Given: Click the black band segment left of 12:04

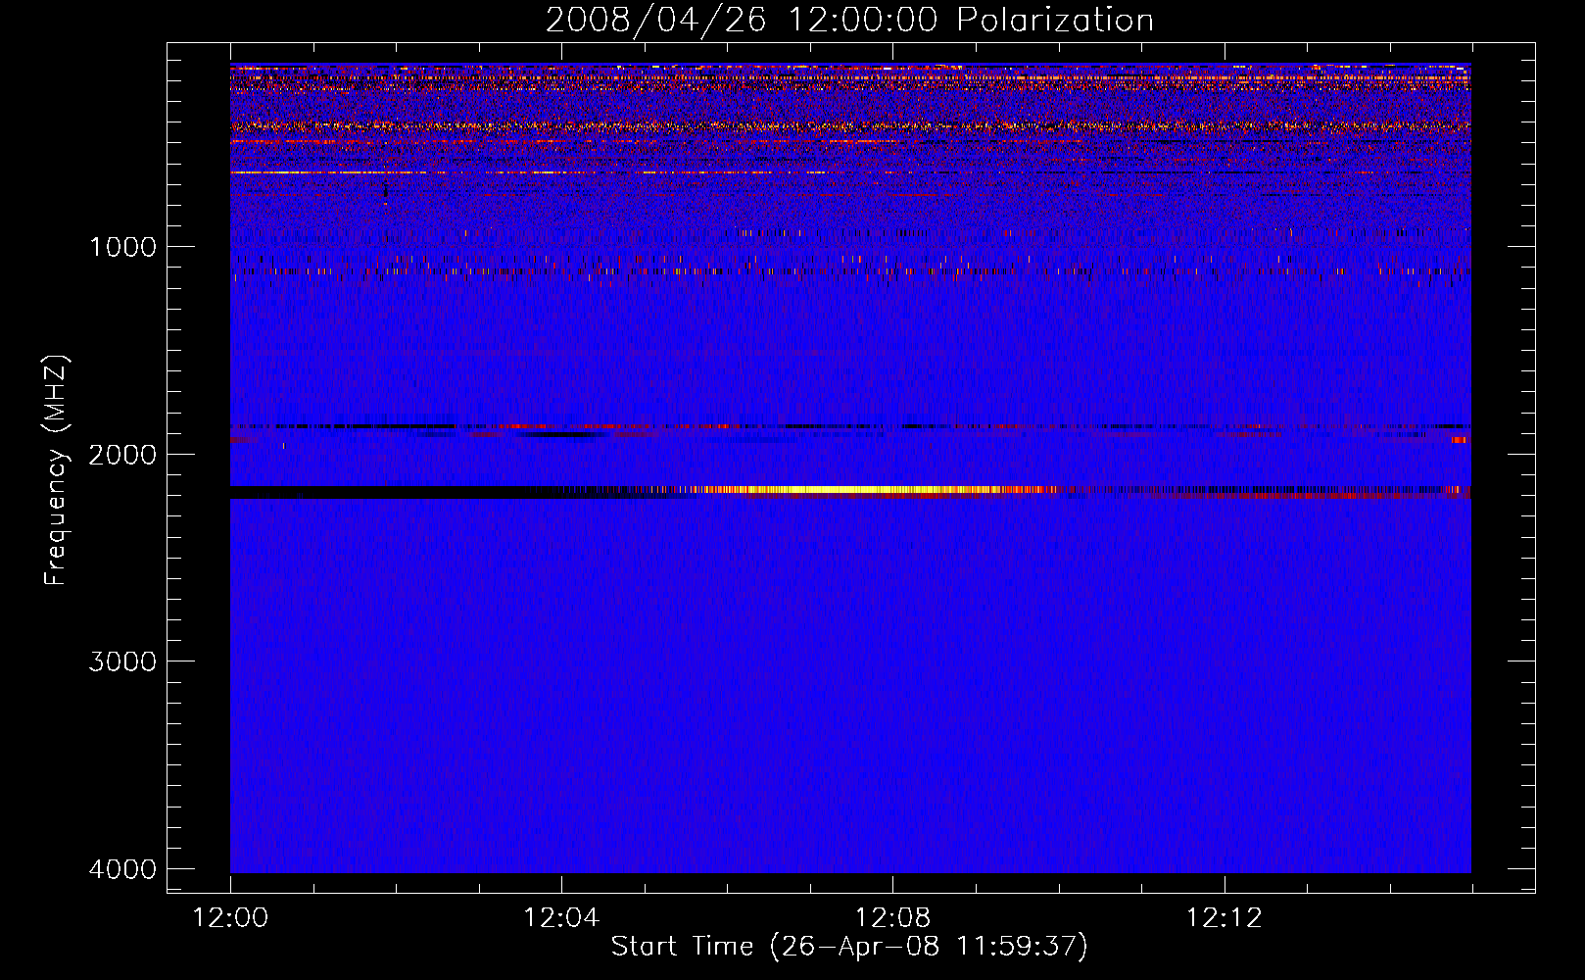Looking at the screenshot, I should point(392,492).
